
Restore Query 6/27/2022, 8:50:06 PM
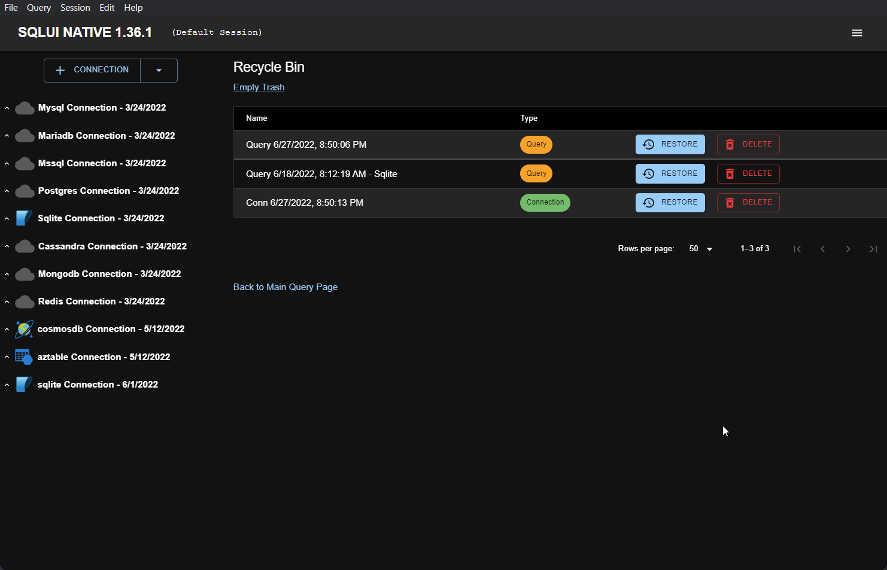[670, 144]
